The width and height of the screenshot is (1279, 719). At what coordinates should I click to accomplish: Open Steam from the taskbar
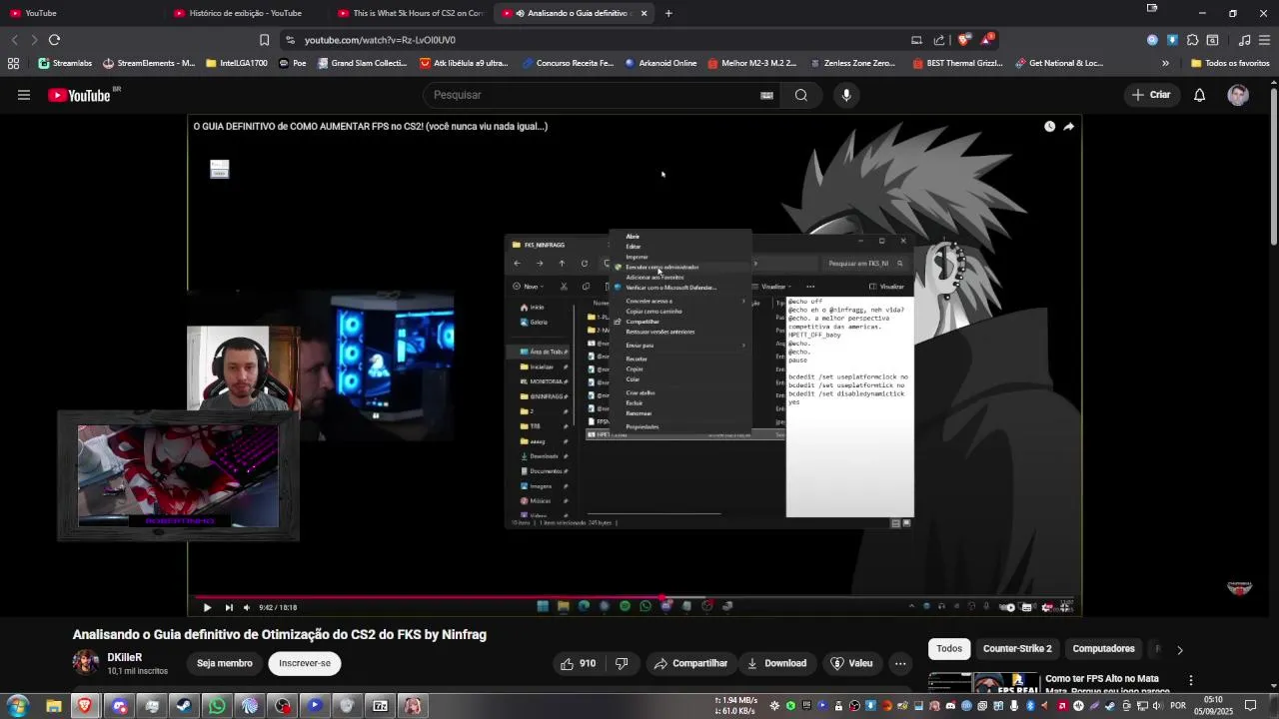pos(184,706)
